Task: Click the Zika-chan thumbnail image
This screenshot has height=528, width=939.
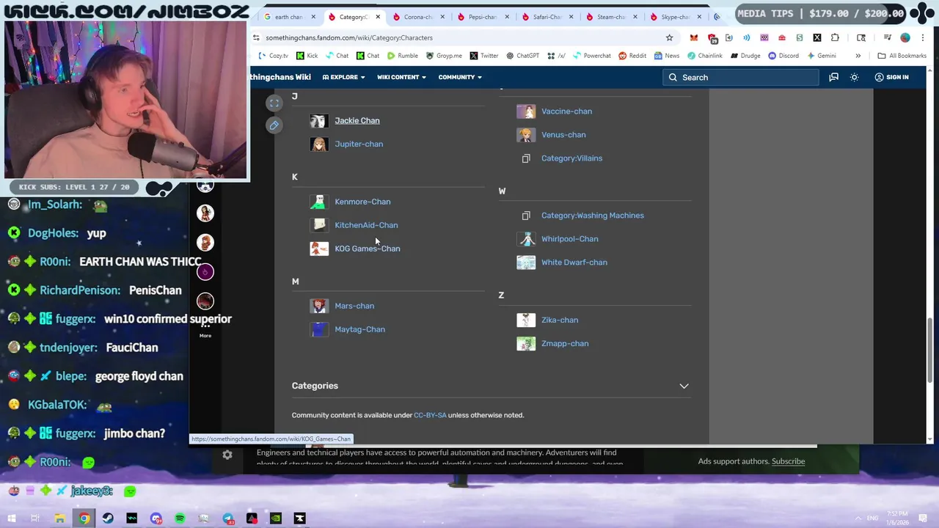Action: pos(526,320)
